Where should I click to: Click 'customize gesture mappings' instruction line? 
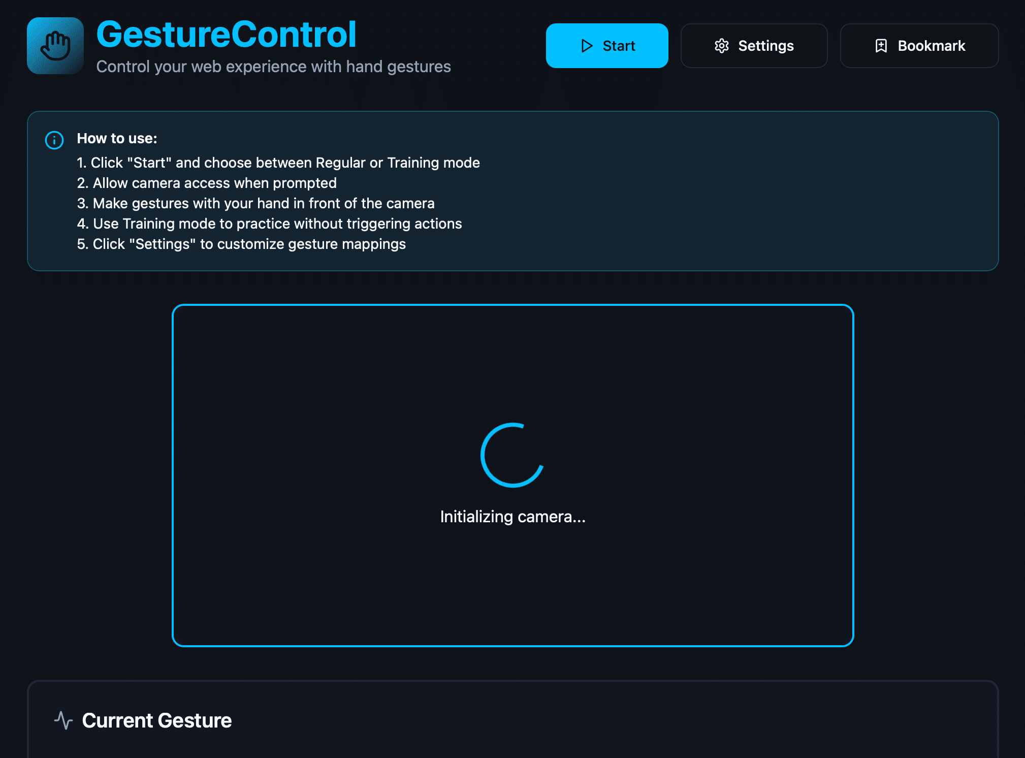pos(241,244)
